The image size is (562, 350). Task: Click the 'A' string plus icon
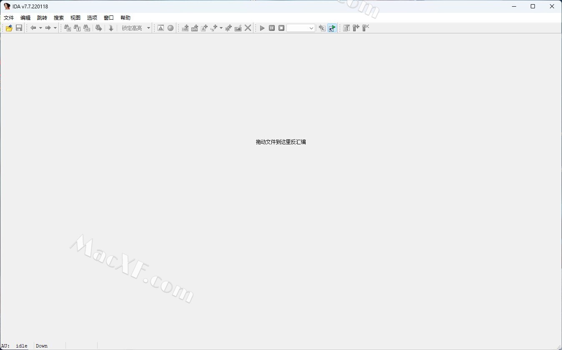[x=204, y=28]
